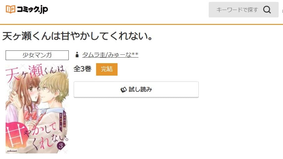This screenshot has height=159, width=283.
Task: Click the 全3巻 volume count text
Action: pyautogui.click(x=82, y=69)
